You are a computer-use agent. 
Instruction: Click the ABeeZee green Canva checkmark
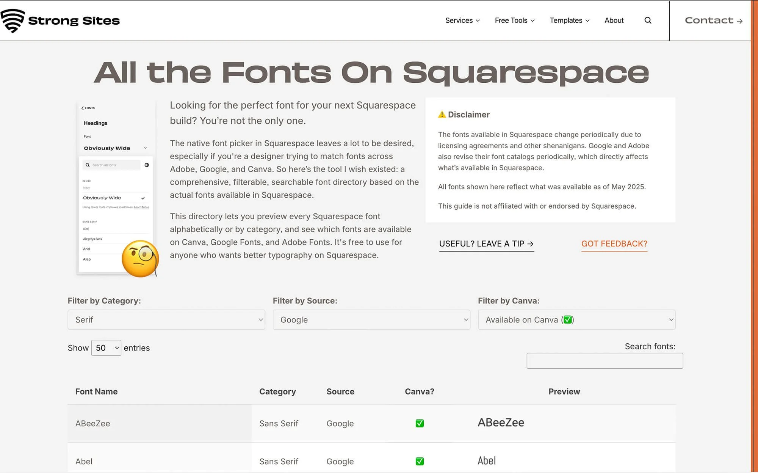[x=420, y=423]
